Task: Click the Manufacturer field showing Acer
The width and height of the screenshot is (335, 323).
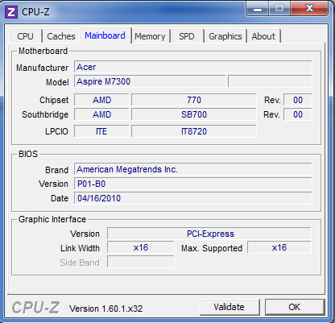Action: pyautogui.click(x=193, y=67)
